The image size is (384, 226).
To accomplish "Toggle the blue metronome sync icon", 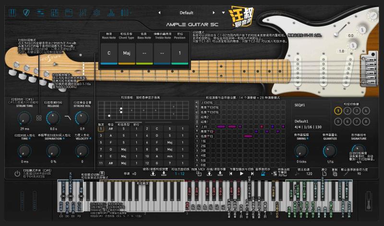I will [263, 174].
